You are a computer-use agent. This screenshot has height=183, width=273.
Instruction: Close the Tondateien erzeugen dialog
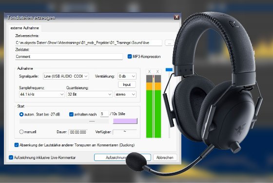point(176,17)
